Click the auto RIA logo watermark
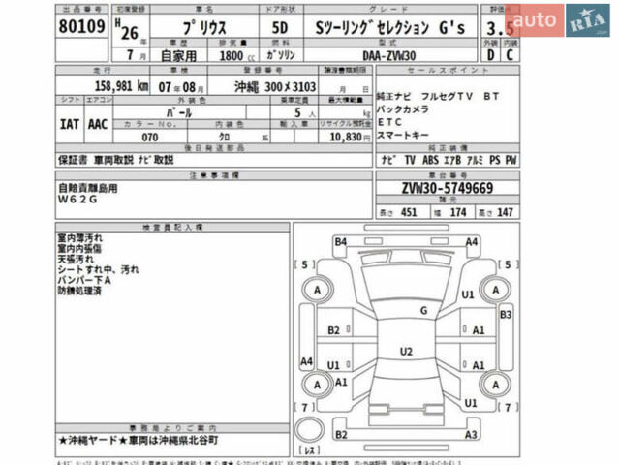Screen dimensions: 620x465 click(563, 19)
